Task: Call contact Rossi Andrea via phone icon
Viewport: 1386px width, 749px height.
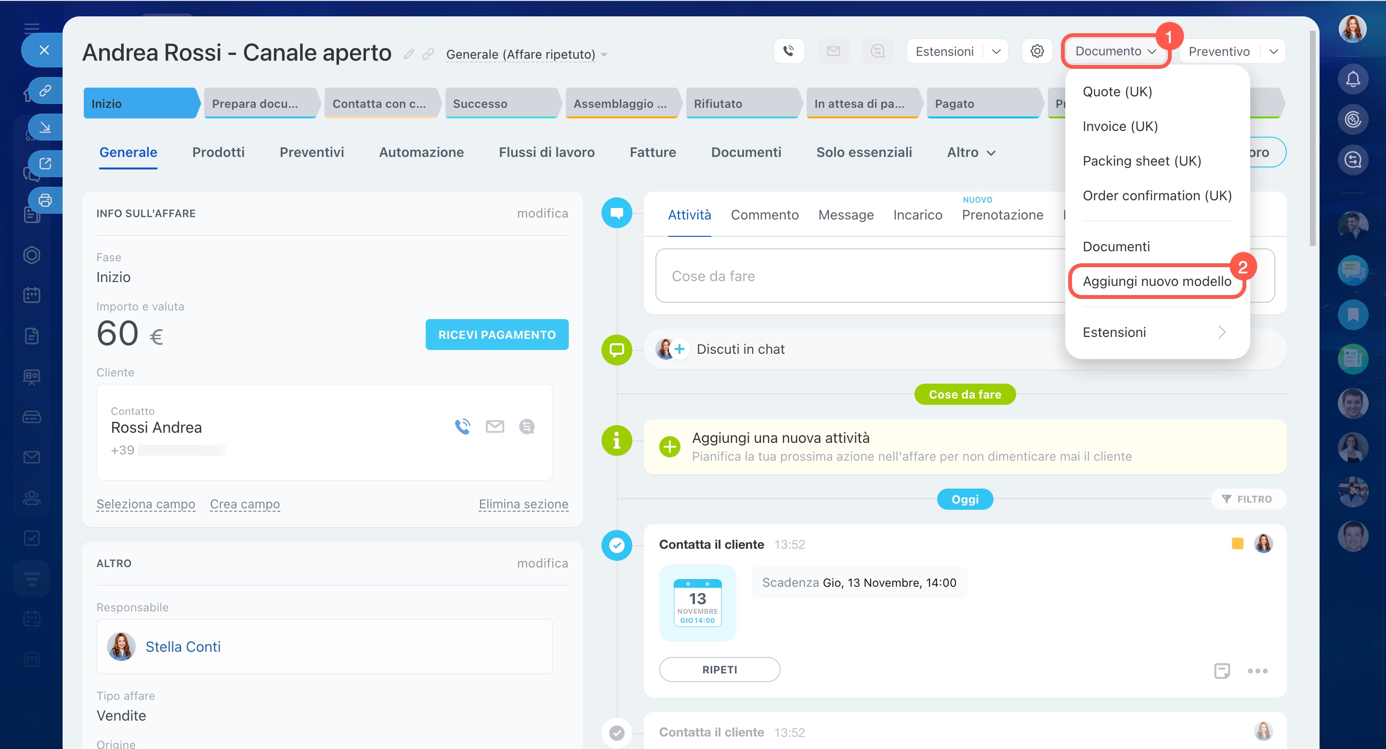Action: pos(462,426)
